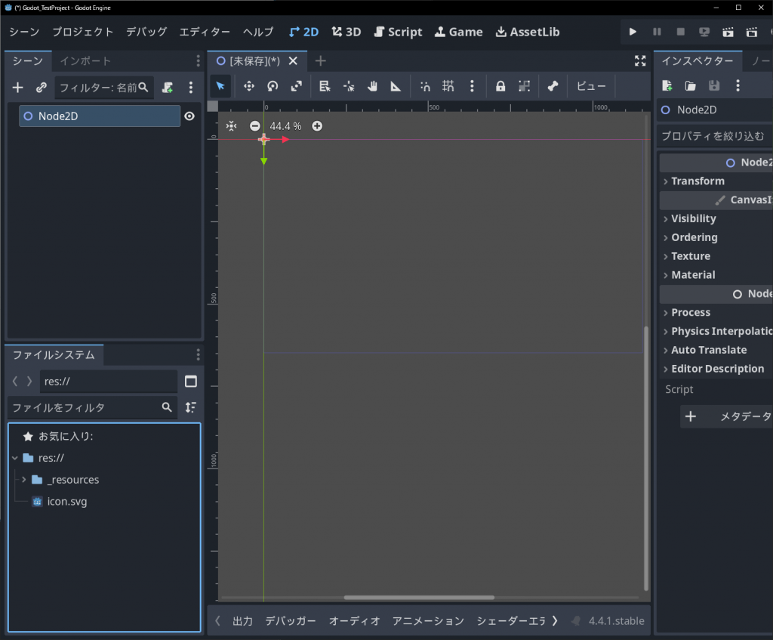Viewport: 773px width, 640px height.
Task: Select the Scale mode tool
Action: click(296, 86)
